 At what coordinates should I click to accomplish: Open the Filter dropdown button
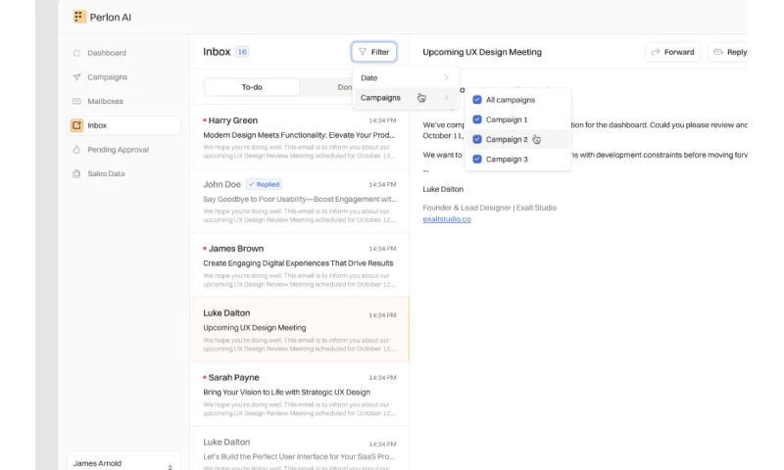point(373,52)
